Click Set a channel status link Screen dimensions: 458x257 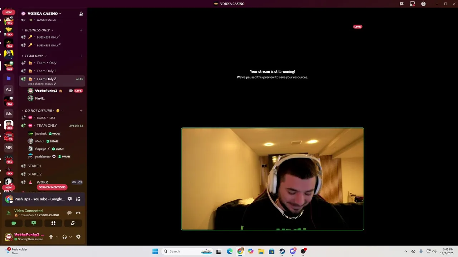point(42,84)
